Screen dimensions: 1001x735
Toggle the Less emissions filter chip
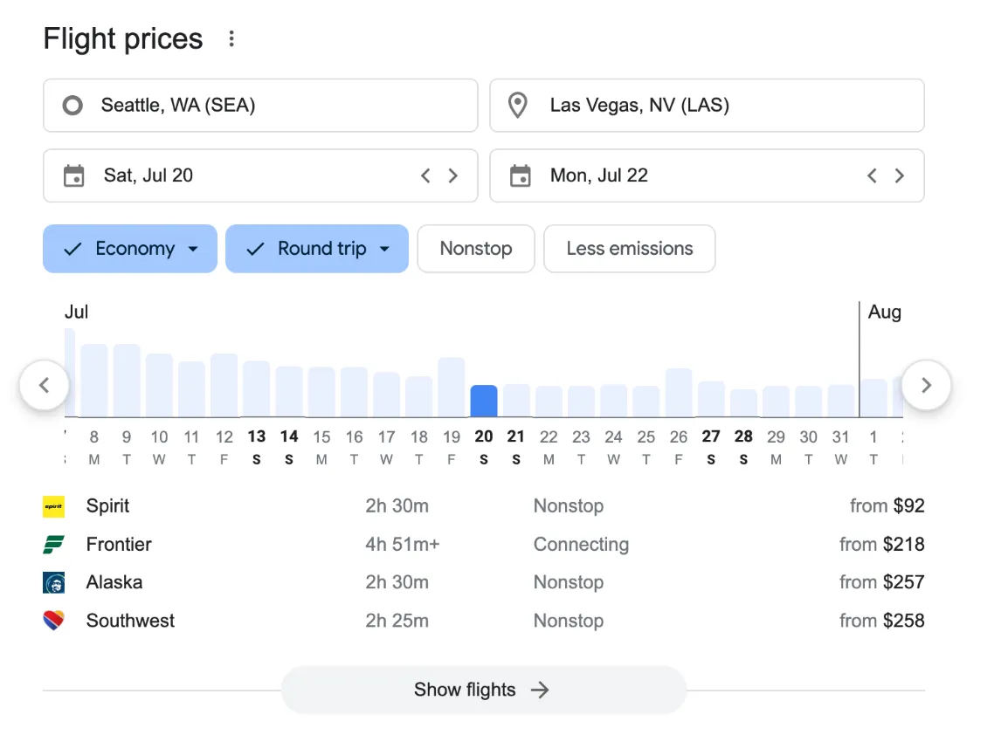pos(630,249)
